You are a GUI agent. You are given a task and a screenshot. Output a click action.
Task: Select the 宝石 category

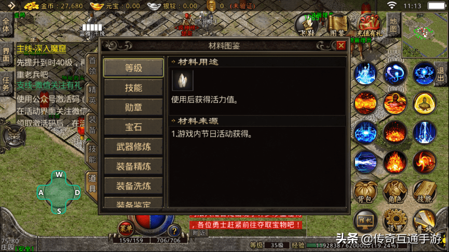click(x=133, y=127)
